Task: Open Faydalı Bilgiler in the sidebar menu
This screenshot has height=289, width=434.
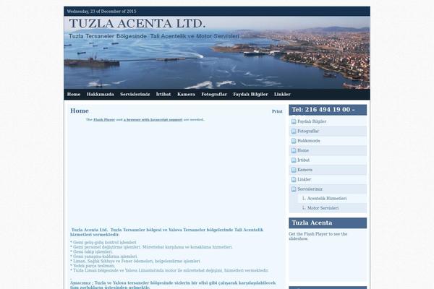Action: (x=312, y=121)
